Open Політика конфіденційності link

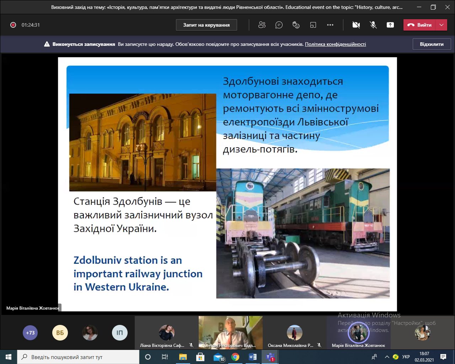coord(335,44)
